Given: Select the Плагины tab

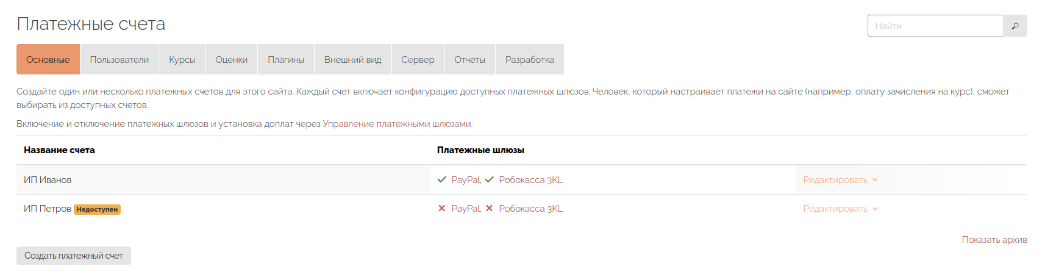Looking at the screenshot, I should (x=285, y=60).
